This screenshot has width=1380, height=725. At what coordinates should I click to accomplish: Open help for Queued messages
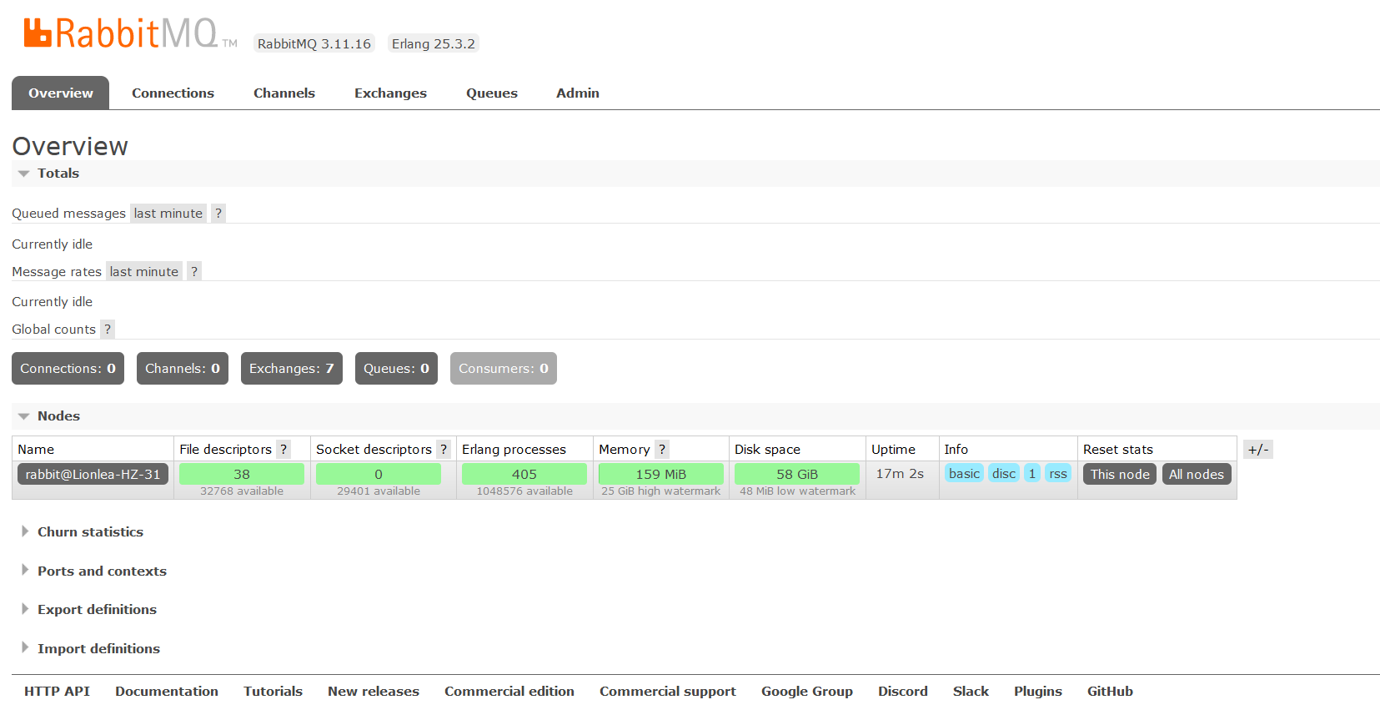[x=218, y=214]
